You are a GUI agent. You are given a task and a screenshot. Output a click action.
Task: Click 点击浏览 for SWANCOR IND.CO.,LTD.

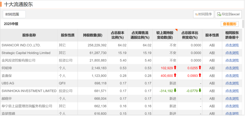coord(232,45)
